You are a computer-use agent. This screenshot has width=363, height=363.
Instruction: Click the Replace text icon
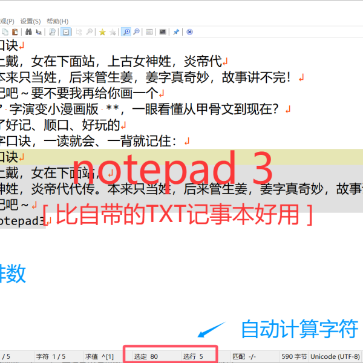(39, 32)
